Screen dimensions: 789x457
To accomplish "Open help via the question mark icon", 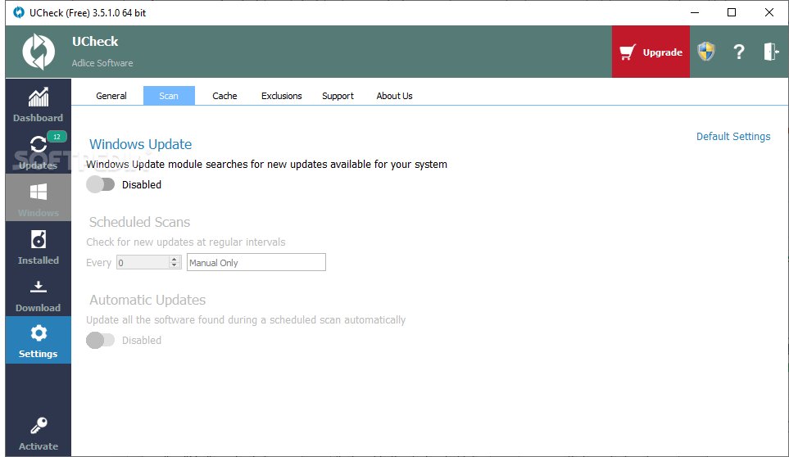I will tap(738, 52).
